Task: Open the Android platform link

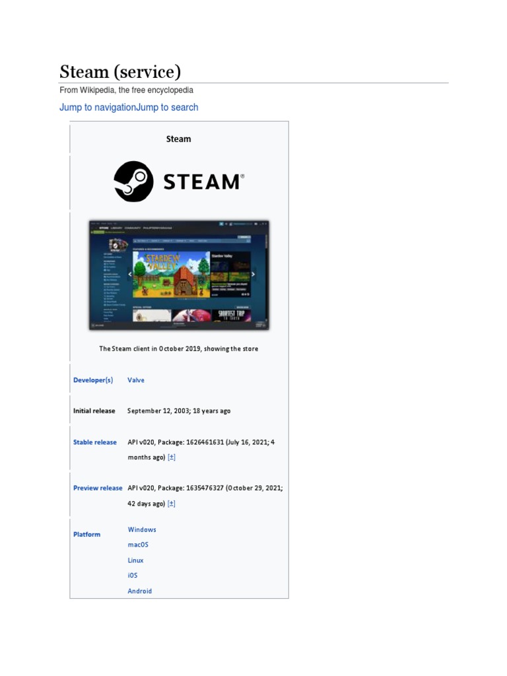Action: [140, 591]
